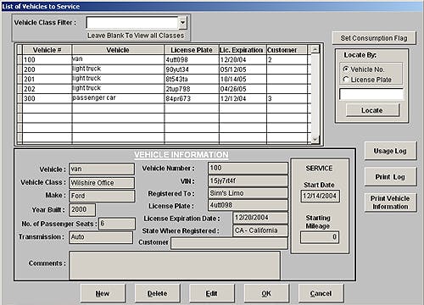Click the No. of Passenger Seats field
The height and width of the screenshot is (305, 424).
click(117, 224)
